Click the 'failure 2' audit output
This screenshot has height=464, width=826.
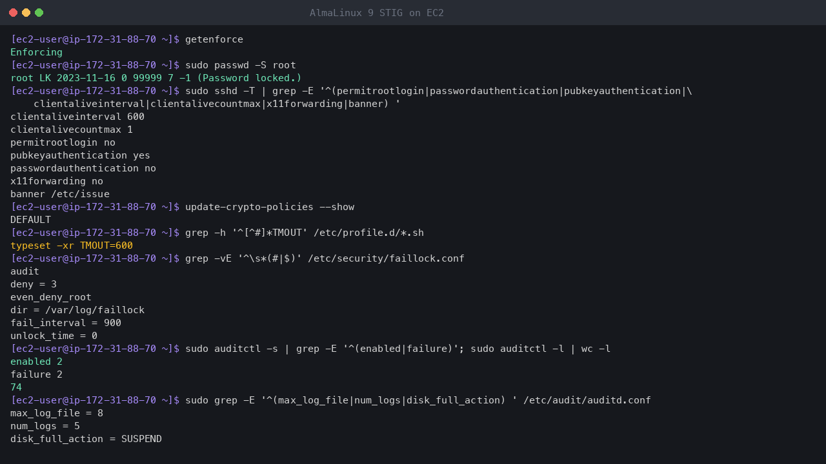click(x=36, y=374)
